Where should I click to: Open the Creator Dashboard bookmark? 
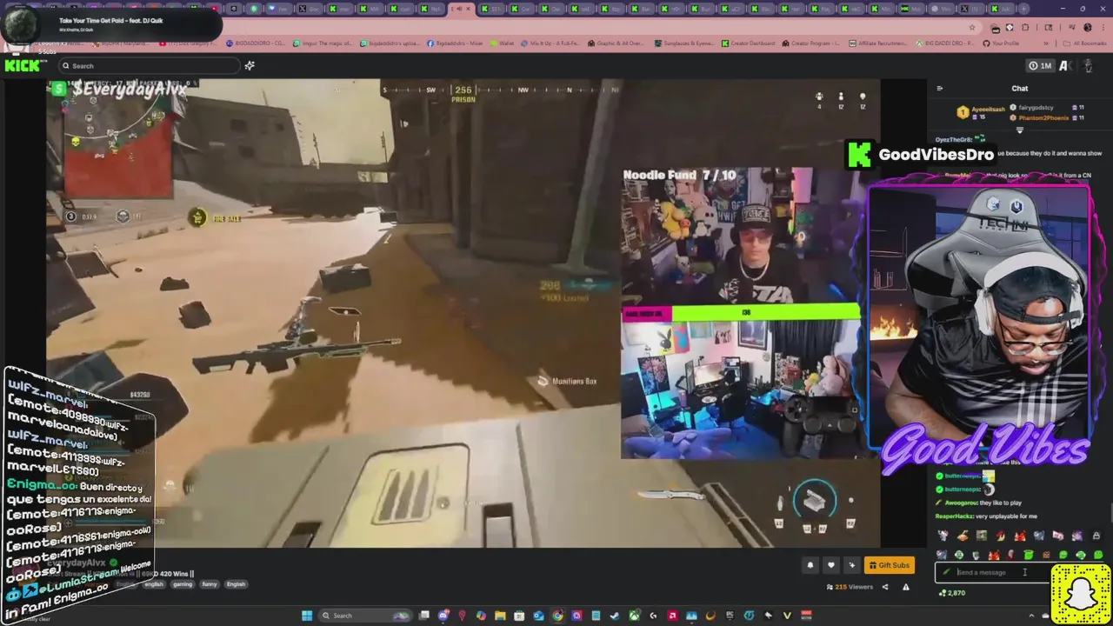[749, 43]
